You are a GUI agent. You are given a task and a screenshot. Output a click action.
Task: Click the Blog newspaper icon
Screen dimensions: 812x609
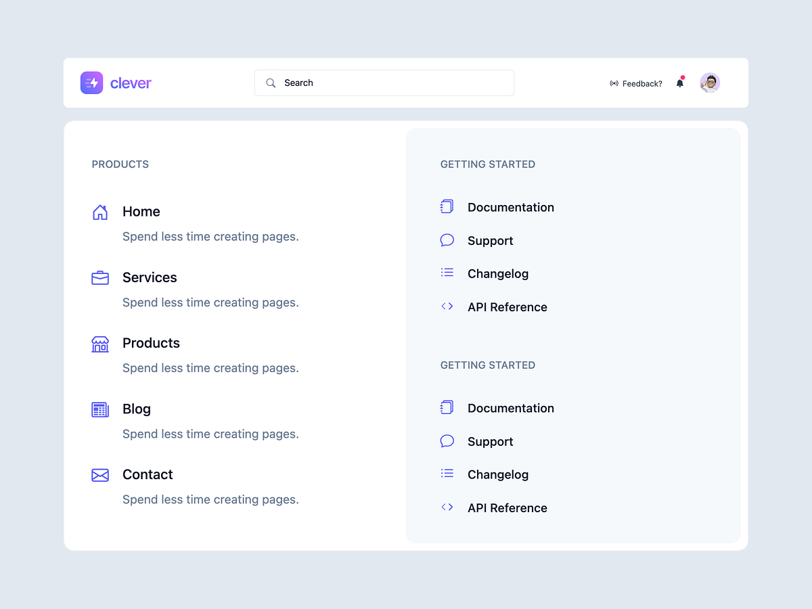coord(100,409)
